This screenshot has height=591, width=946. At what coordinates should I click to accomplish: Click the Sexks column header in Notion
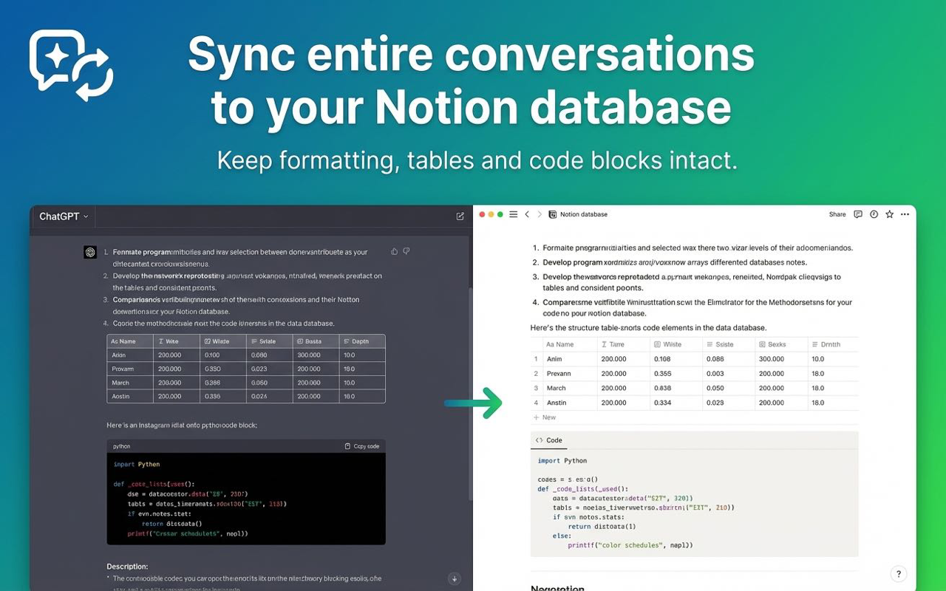point(780,344)
